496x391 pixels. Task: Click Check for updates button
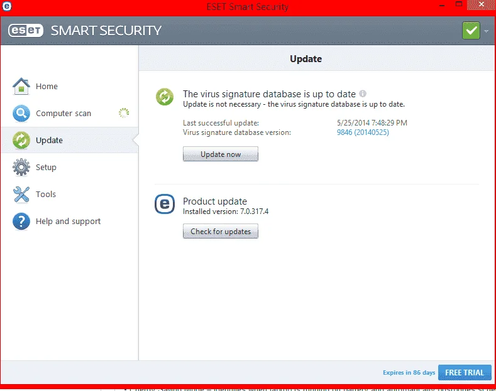coord(221,231)
